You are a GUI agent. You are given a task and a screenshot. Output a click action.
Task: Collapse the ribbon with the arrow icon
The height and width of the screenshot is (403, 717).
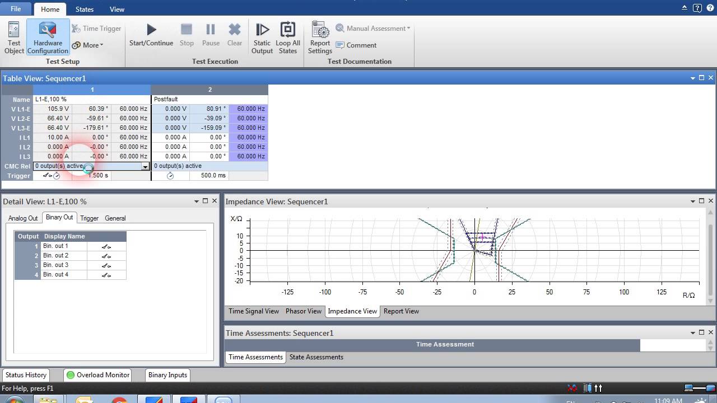pyautogui.click(x=685, y=8)
